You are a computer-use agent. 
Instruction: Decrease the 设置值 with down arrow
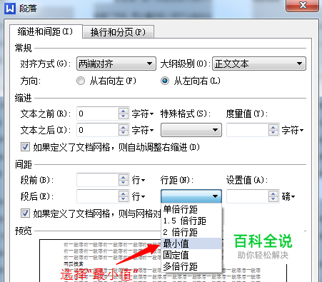(x=273, y=199)
